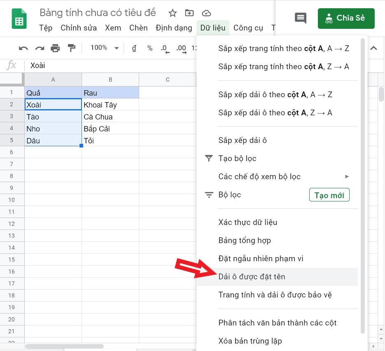The height and width of the screenshot is (351, 385).
Task: Open Bộ lọc options in the menu
Action: click(229, 194)
